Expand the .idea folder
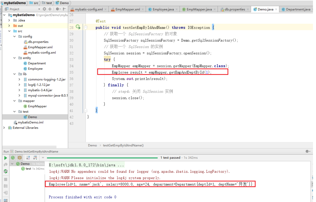The height and width of the screenshot is (202, 316). pyautogui.click(x=9, y=20)
